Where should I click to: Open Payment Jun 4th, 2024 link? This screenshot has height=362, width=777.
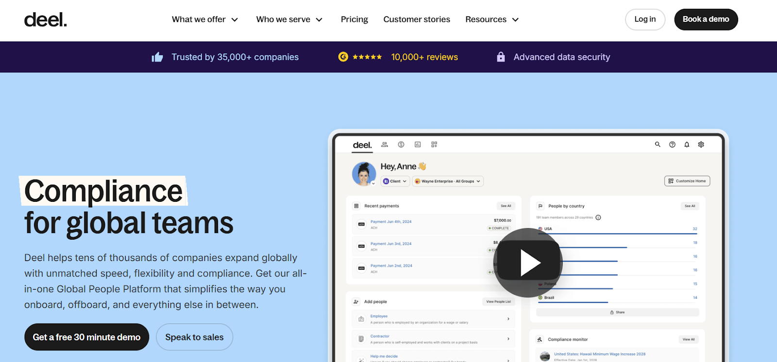[x=391, y=222]
